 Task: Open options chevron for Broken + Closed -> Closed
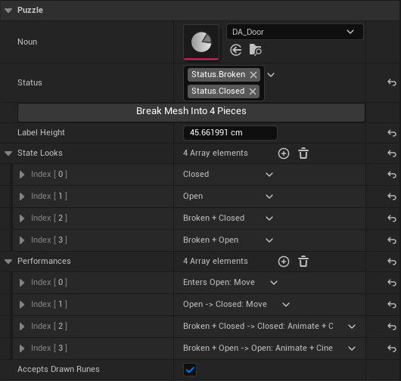click(x=352, y=327)
